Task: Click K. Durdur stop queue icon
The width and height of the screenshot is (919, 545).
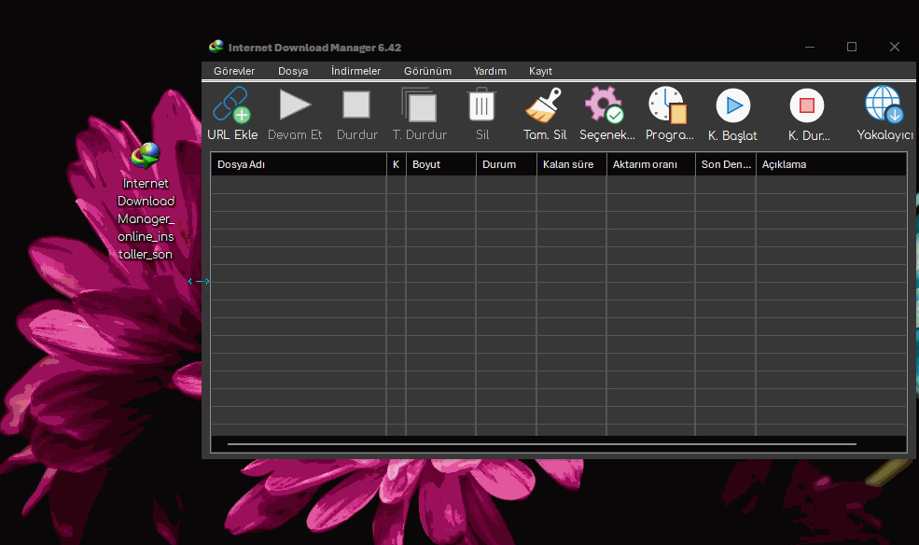Action: pos(807,106)
